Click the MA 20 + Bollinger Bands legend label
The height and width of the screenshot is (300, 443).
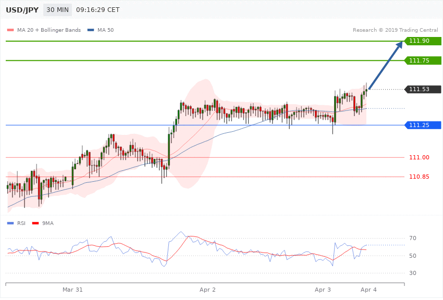click(x=49, y=30)
